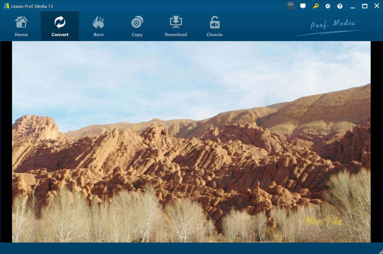
Task: Open settings with the gear icon
Action: click(328, 6)
